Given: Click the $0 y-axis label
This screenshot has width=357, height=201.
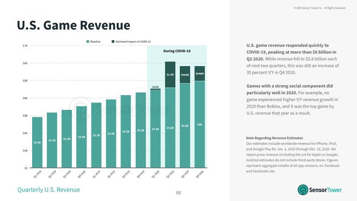Looking at the screenshot, I should tap(26, 168).
